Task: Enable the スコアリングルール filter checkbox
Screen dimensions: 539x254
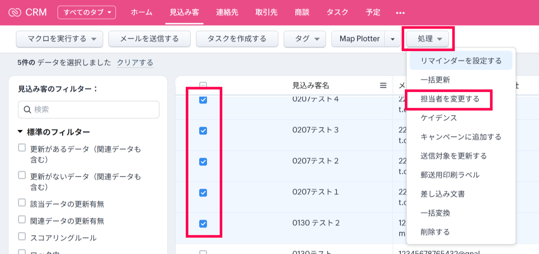Action: (x=22, y=236)
